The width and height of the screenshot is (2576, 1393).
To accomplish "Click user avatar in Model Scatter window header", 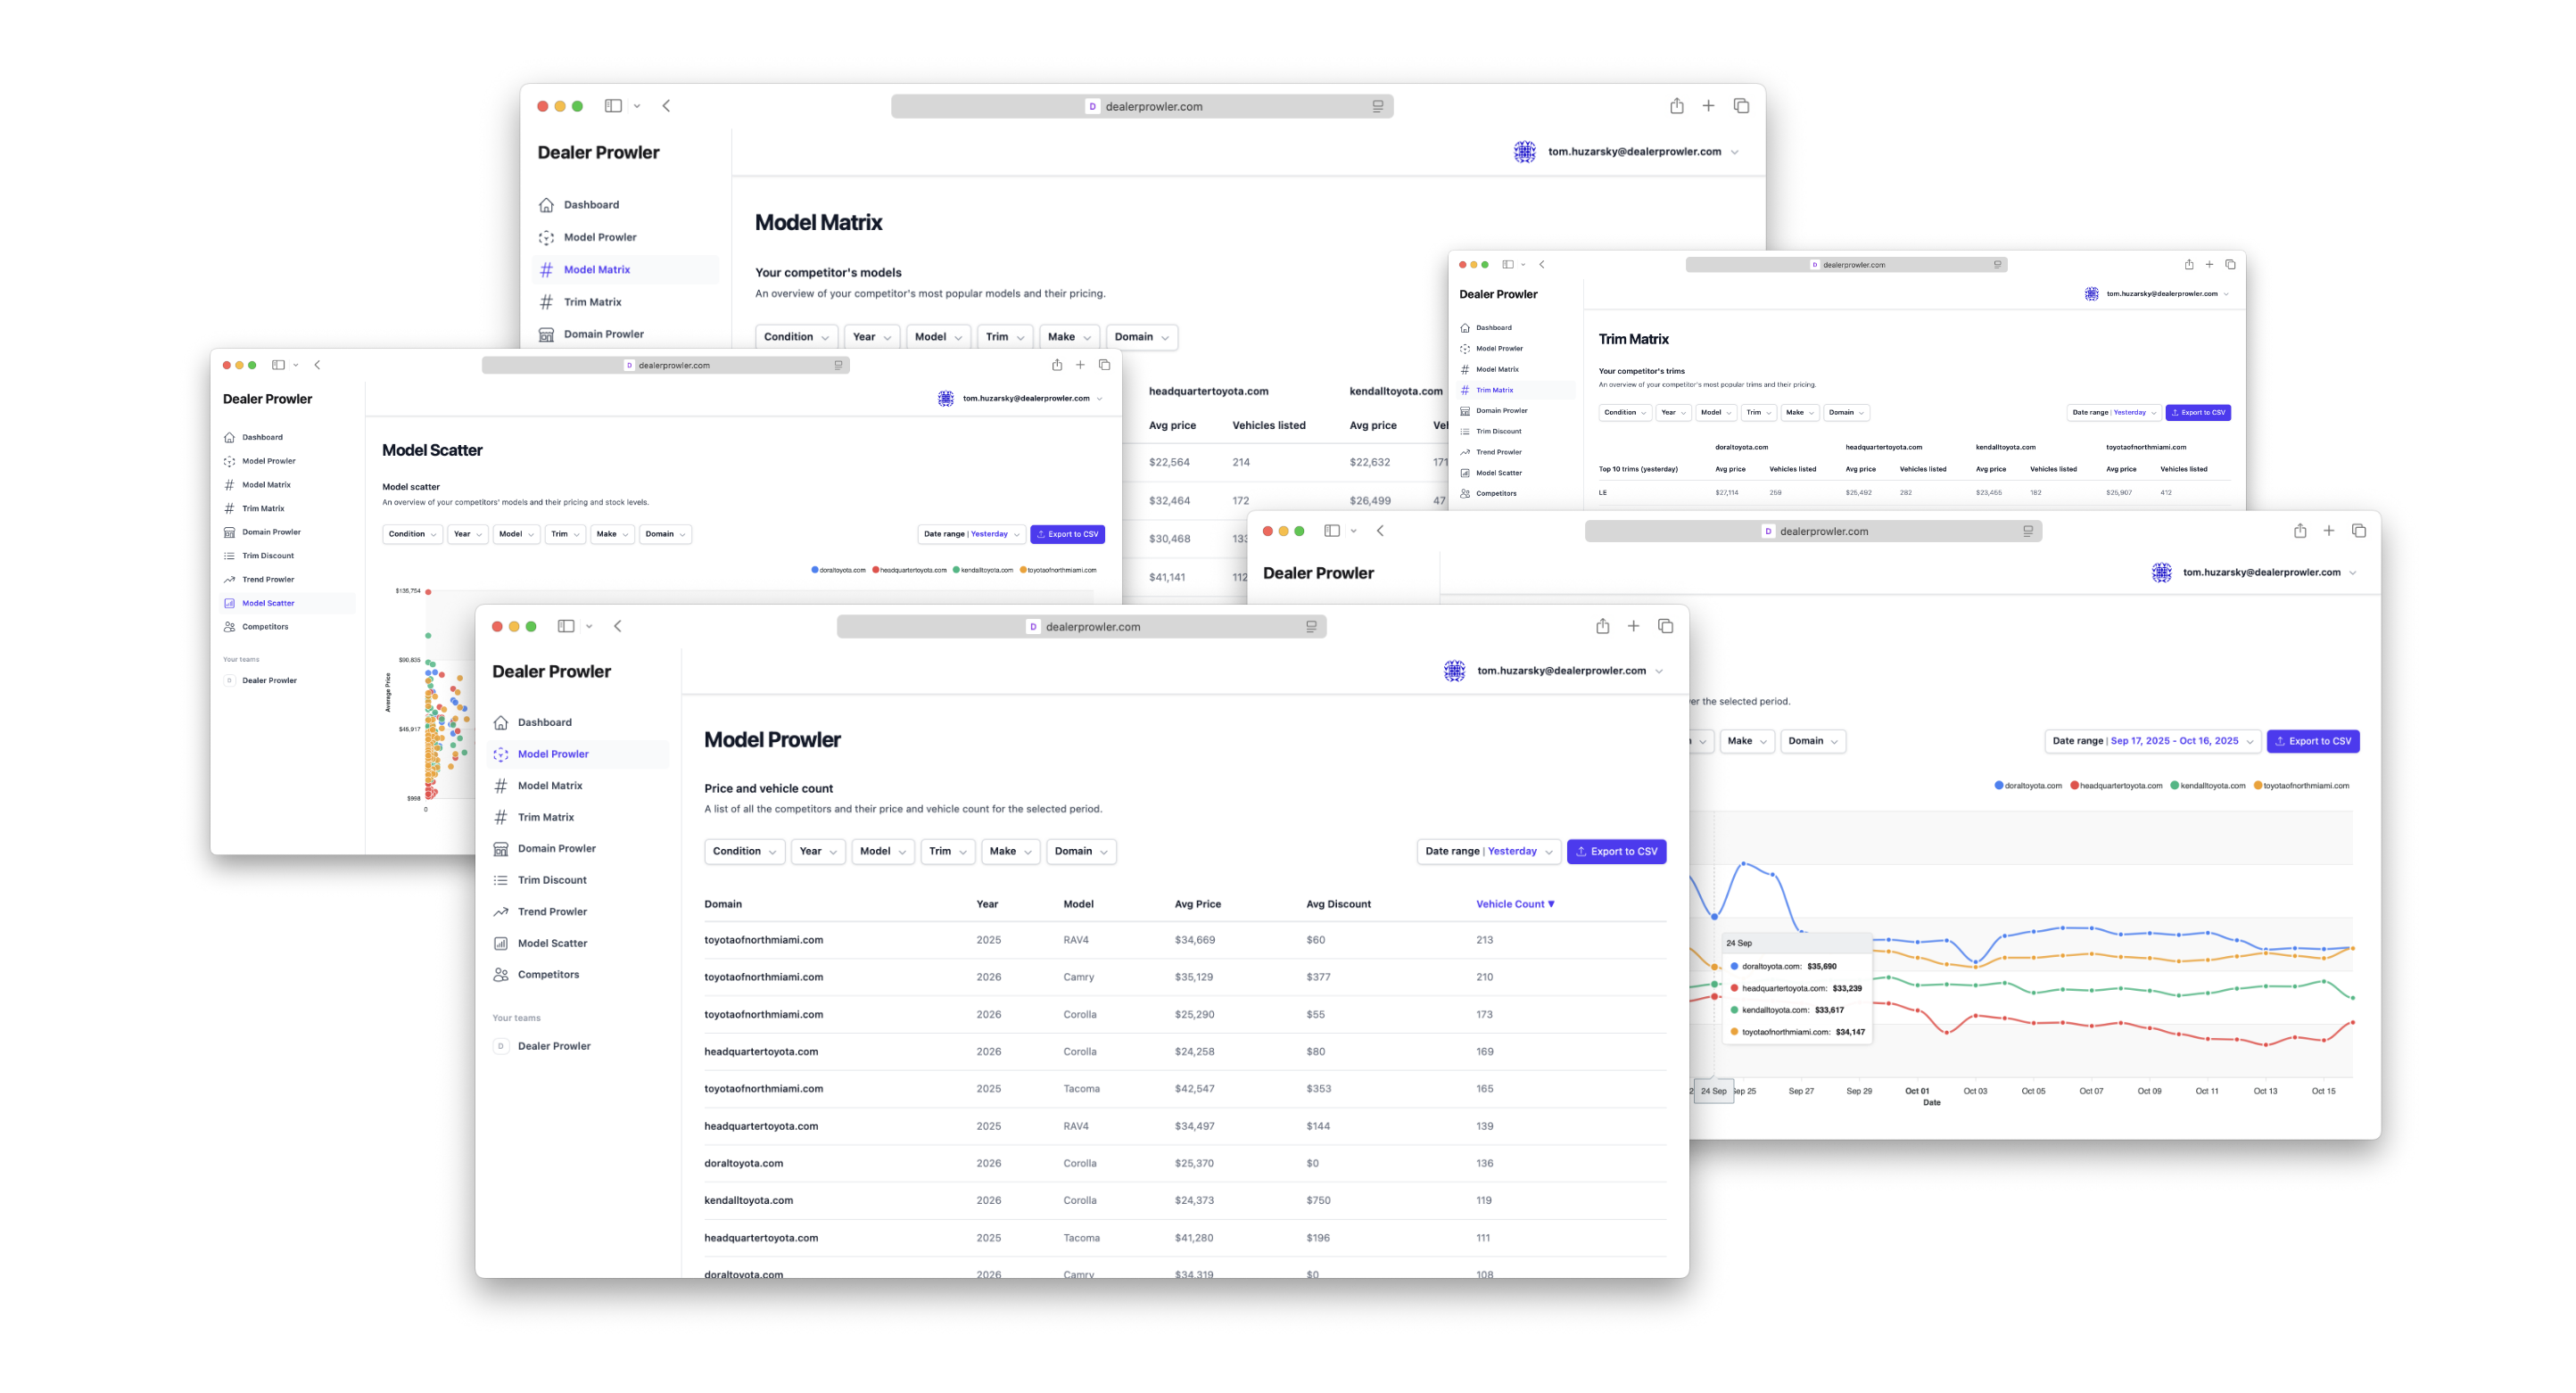I will pos(945,399).
